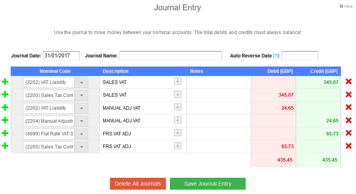The width and height of the screenshot is (356, 194).
Task: Remove the 24.65 debit VAT Liability row
Action: click(348, 107)
